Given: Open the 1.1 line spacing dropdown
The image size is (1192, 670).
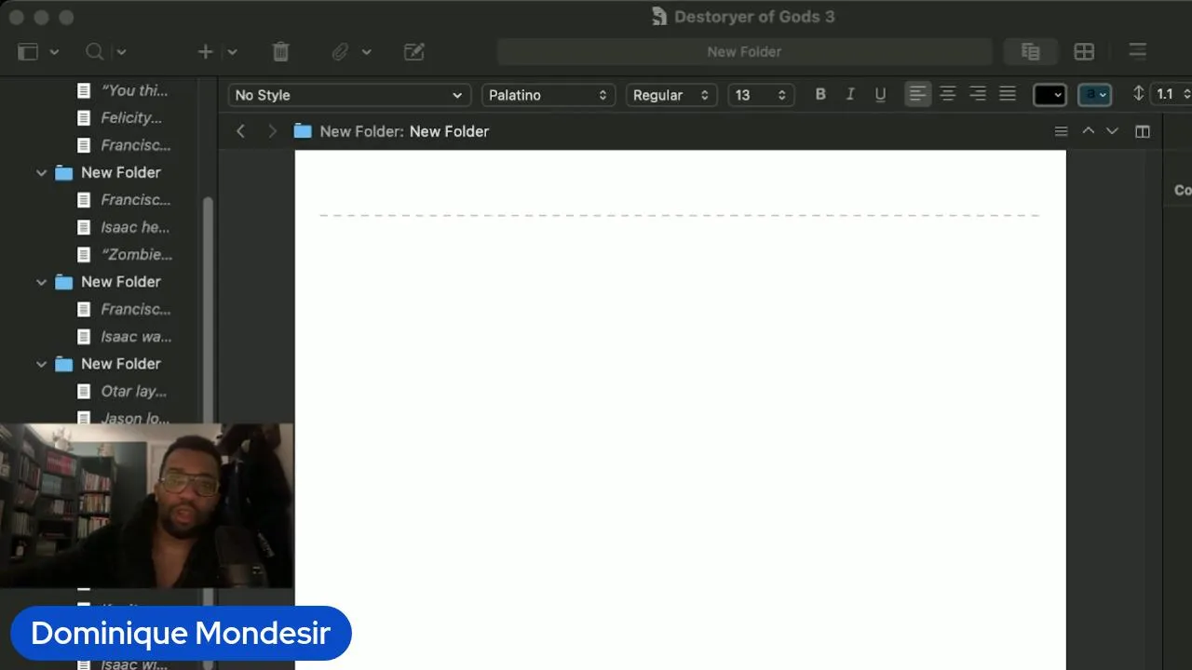Looking at the screenshot, I should pos(1172,95).
